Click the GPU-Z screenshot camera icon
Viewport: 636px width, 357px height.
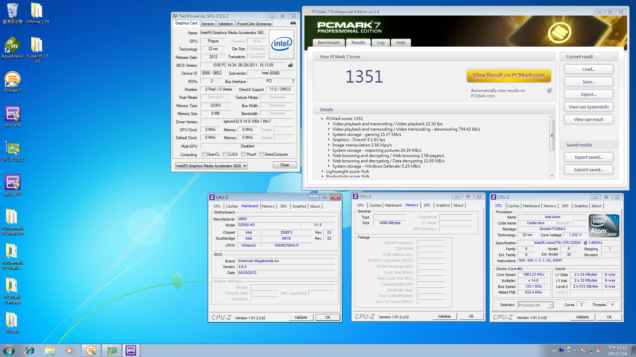coord(293,23)
